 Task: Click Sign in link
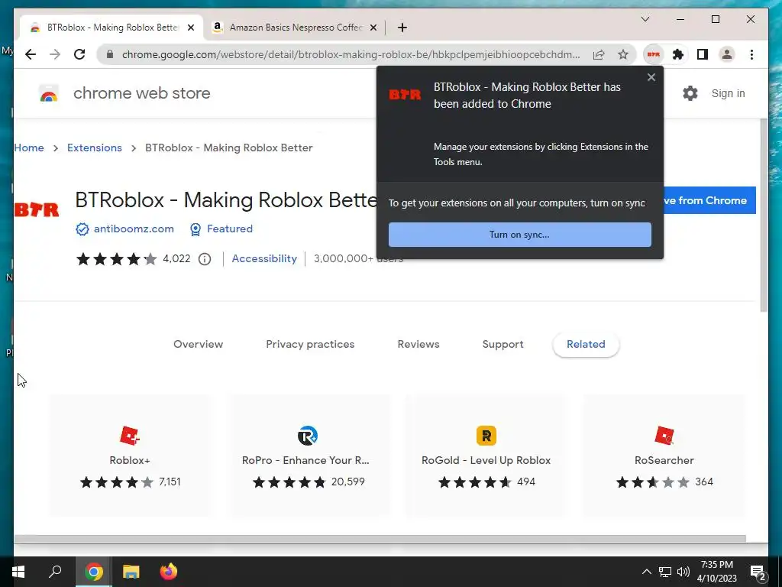pyautogui.click(x=728, y=93)
